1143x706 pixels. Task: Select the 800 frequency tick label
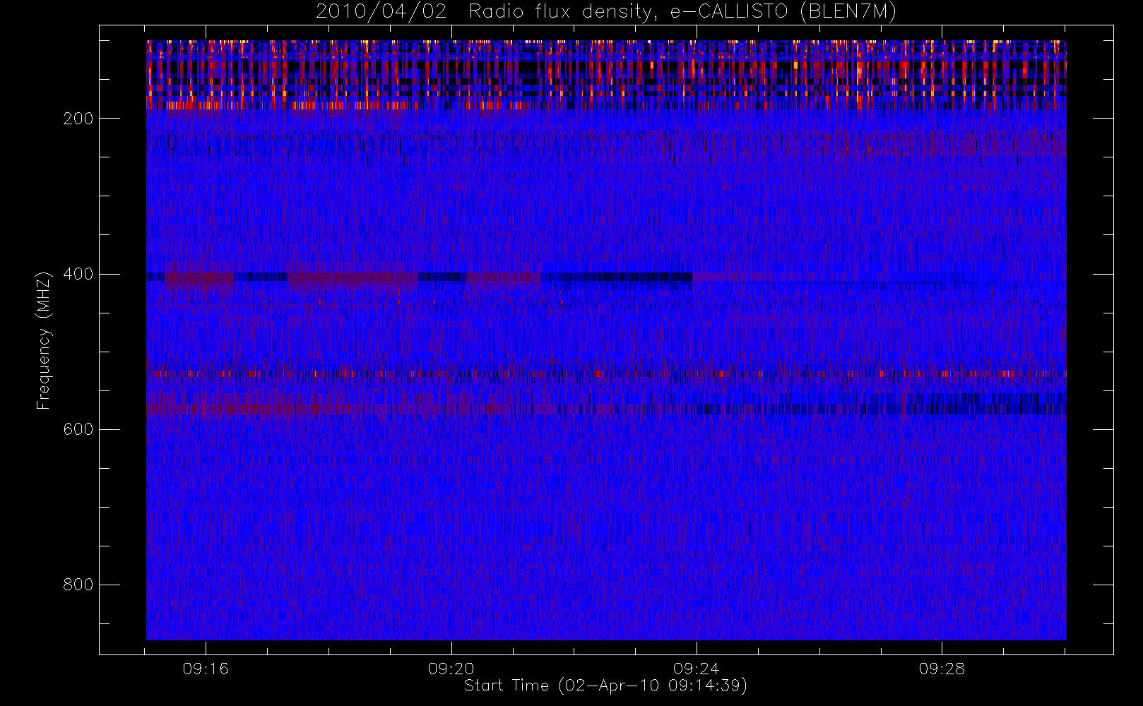(78, 585)
